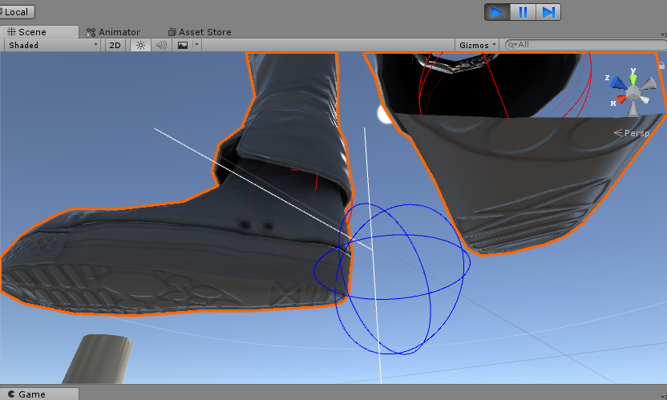
Task: Switch to the Animator tab
Action: point(113,32)
